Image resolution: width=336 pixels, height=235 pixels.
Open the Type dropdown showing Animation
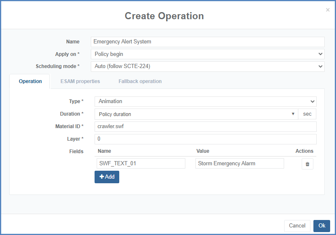[x=205, y=101]
